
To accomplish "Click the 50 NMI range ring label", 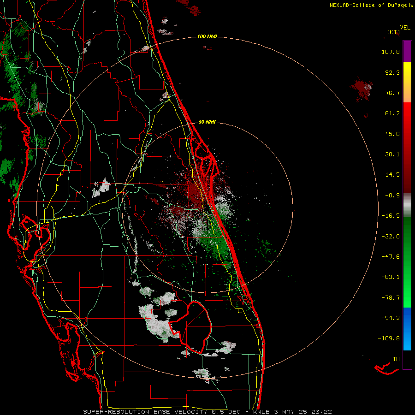I will coord(207,122).
